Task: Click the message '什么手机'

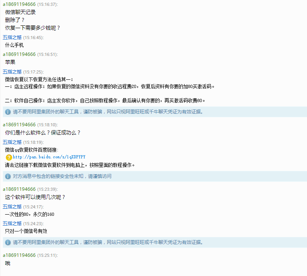Action: (14, 45)
